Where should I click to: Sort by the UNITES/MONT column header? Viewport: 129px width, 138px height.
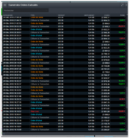click(89, 15)
